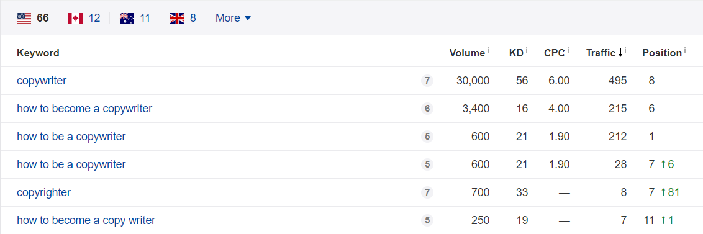Switch to the Canada flag tab

pos(84,18)
